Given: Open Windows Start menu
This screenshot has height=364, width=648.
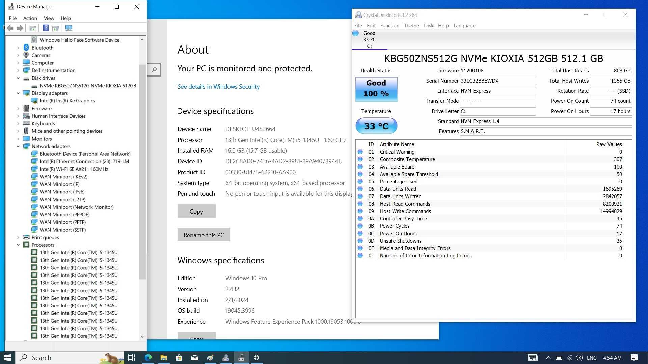Looking at the screenshot, I should tap(7, 358).
